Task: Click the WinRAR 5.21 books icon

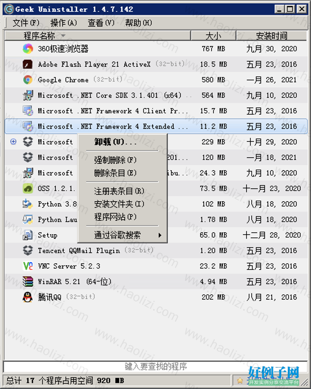Action: (28, 282)
